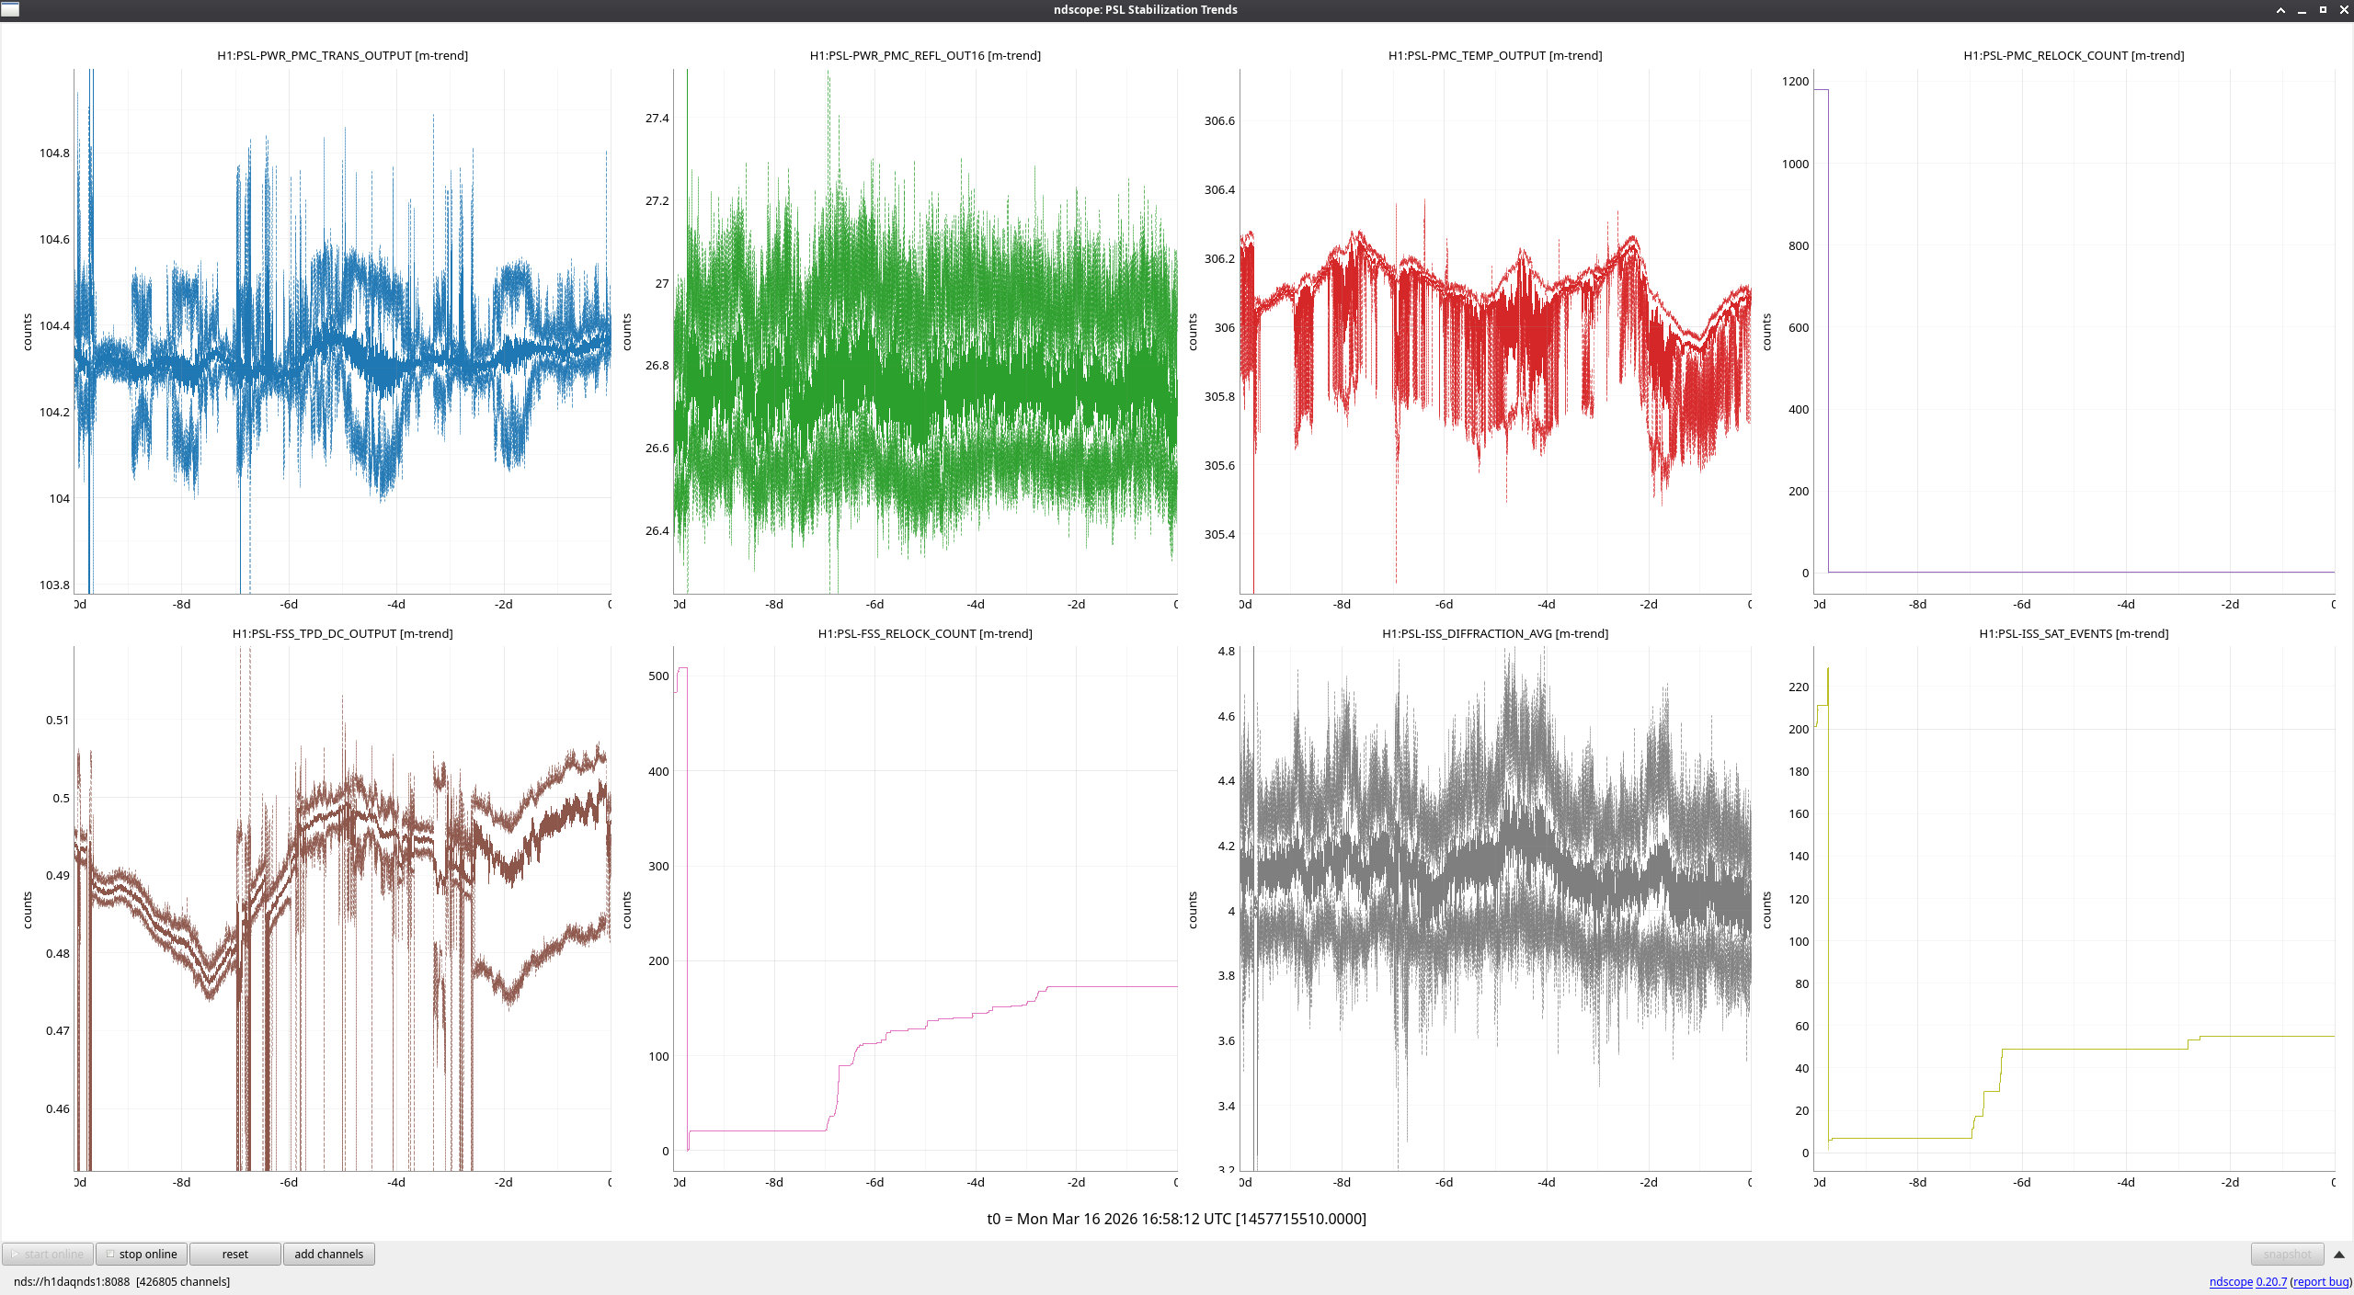
Task: Click the t0 timestamp label
Action: (1176, 1219)
